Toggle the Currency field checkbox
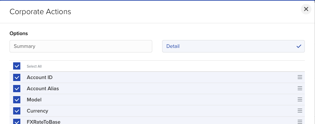 [17, 111]
